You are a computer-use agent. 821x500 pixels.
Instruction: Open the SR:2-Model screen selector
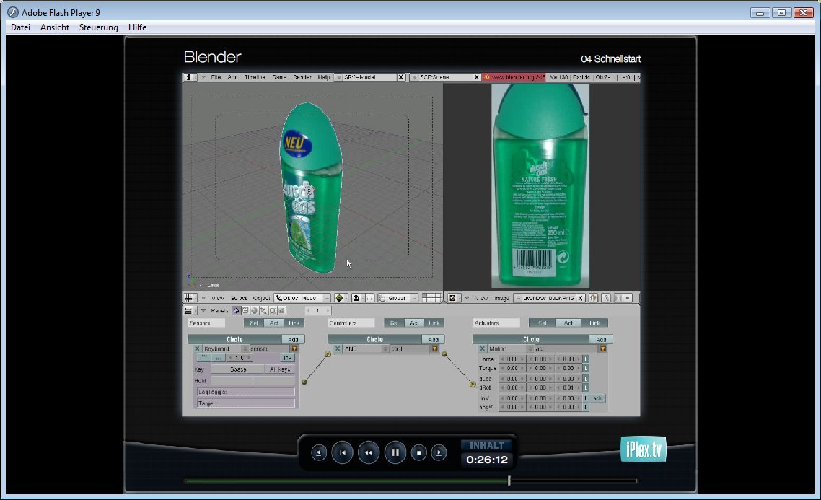[x=338, y=77]
